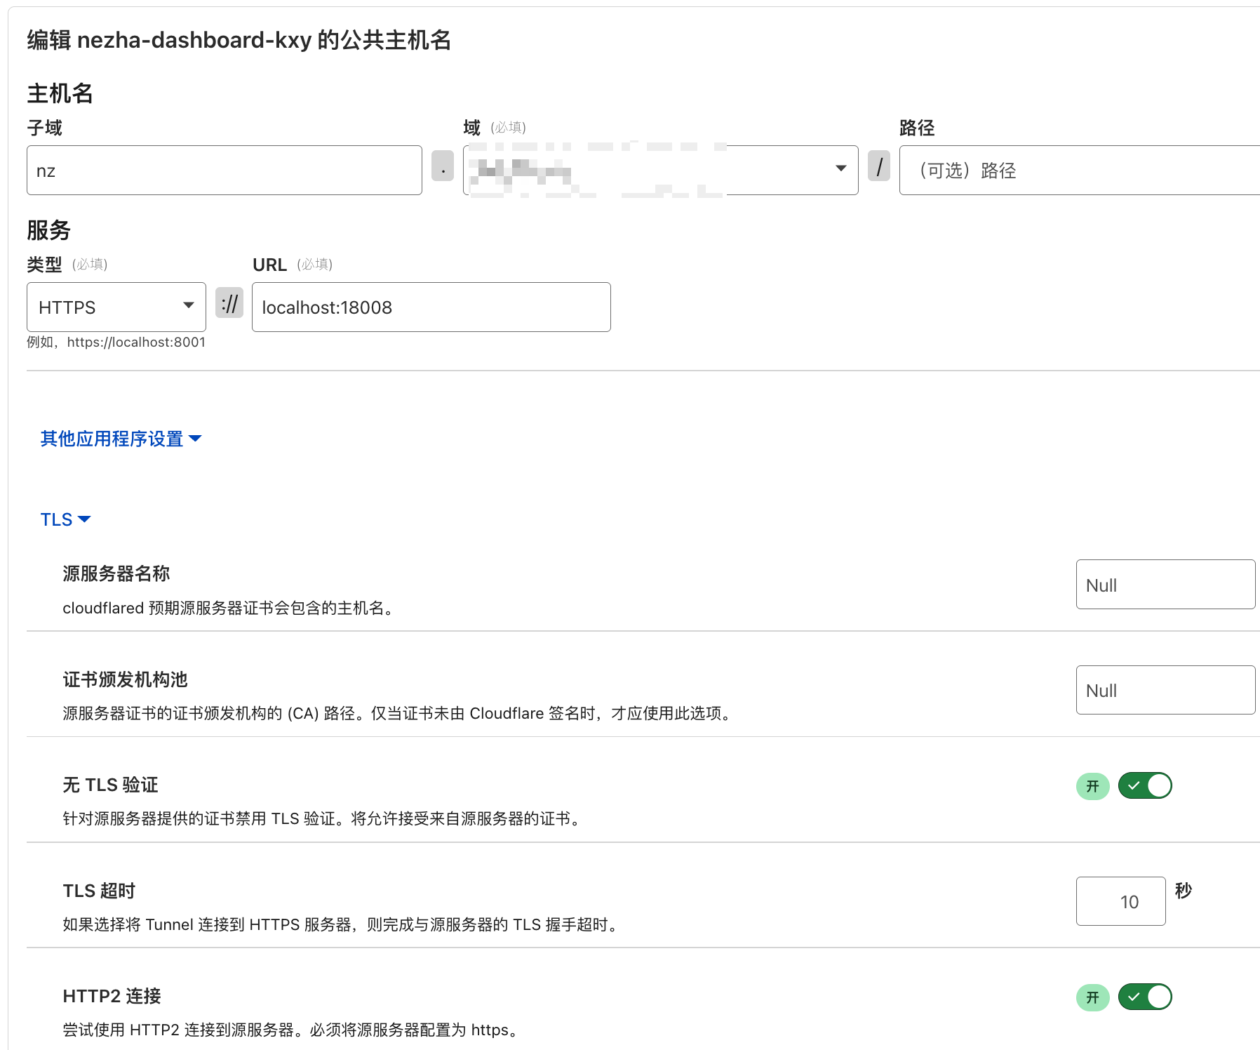Disable the HTTP2 连接 switch
1260x1050 pixels.
1145,997
